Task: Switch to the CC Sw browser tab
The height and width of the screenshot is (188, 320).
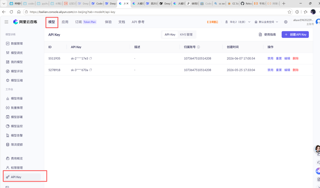Action: pos(233,3)
